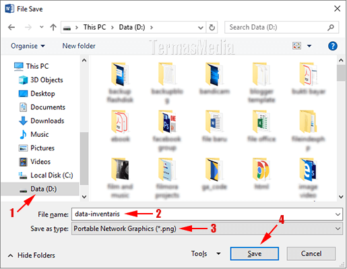Close the File Save dialog
The width and height of the screenshot is (347, 269).
[x=337, y=9]
